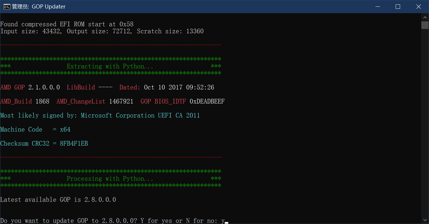Click the vertical scrollbar thumb
The image size is (429, 224).
[425, 25]
